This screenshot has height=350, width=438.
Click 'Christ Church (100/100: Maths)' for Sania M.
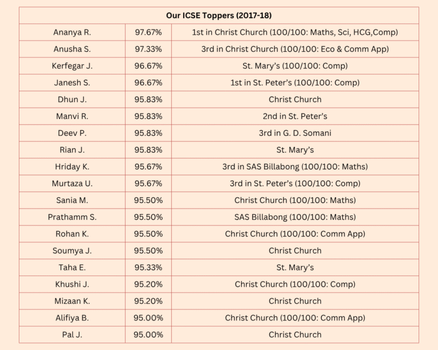pyautogui.click(x=295, y=201)
